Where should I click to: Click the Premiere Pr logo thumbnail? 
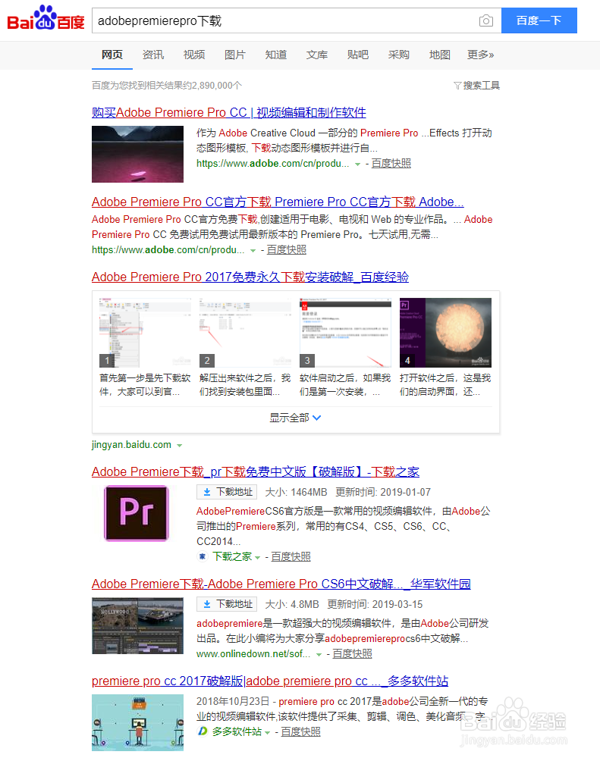[x=137, y=513]
